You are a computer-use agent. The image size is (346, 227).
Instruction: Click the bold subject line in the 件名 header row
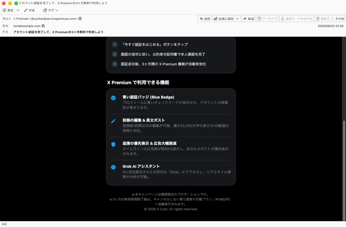click(x=58, y=32)
